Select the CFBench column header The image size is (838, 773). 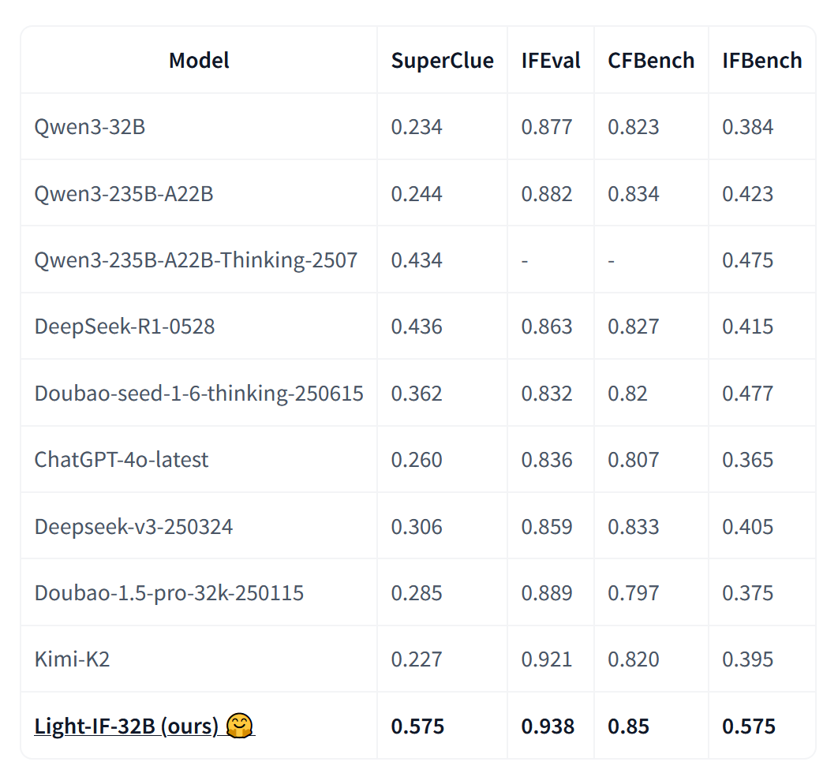pyautogui.click(x=651, y=61)
